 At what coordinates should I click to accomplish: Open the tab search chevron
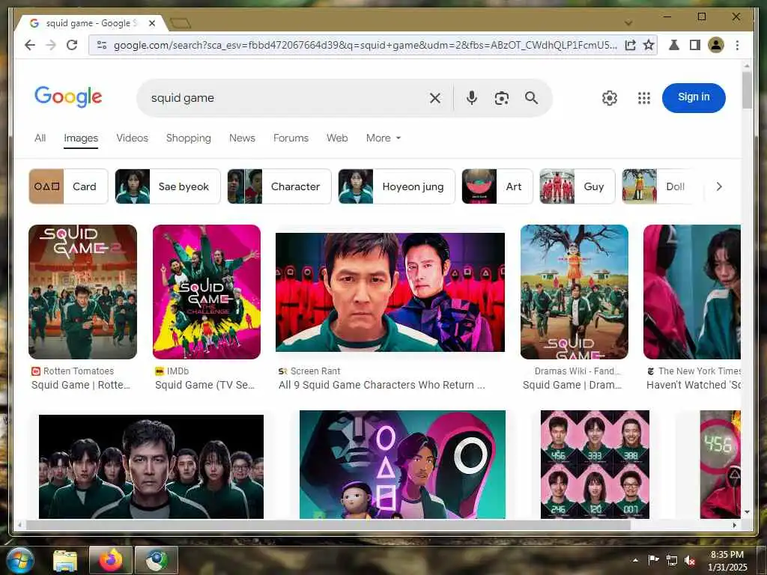click(628, 23)
